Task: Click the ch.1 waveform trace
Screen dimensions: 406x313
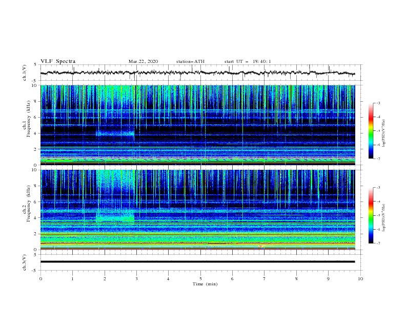Action: pyautogui.click(x=197, y=73)
